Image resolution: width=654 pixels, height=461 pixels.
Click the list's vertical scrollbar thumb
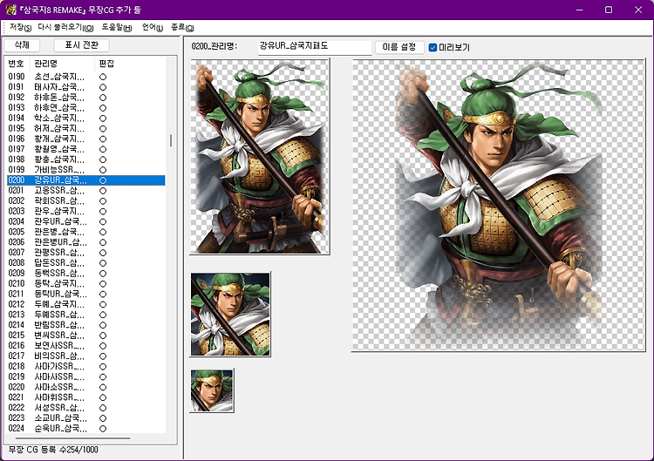pyautogui.click(x=171, y=140)
